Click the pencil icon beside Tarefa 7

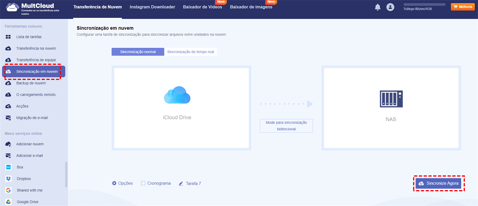(x=181, y=184)
